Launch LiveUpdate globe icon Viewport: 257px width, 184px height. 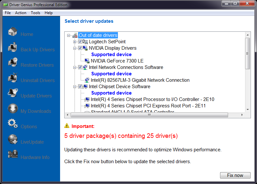tap(13, 139)
